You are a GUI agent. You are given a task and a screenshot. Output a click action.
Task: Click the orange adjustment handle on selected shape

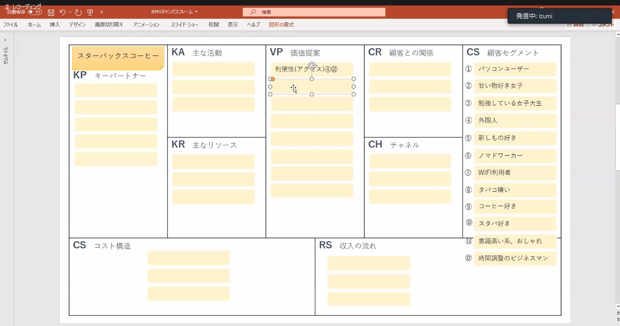click(x=273, y=79)
